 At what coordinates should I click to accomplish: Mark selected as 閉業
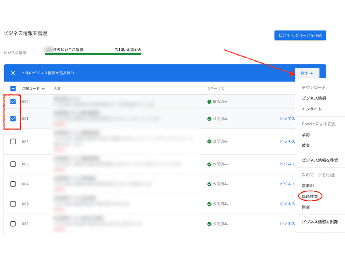coord(306,207)
